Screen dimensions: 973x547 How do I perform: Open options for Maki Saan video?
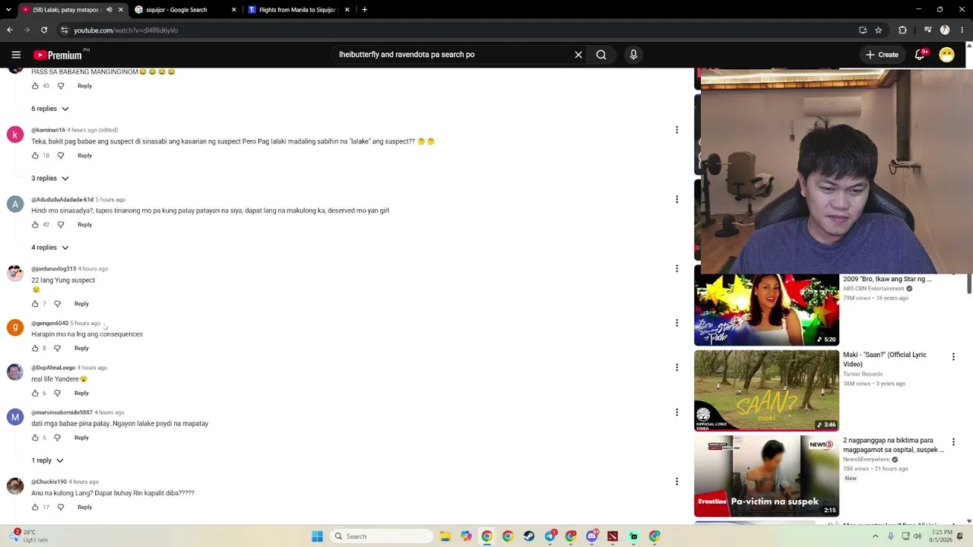[953, 356]
